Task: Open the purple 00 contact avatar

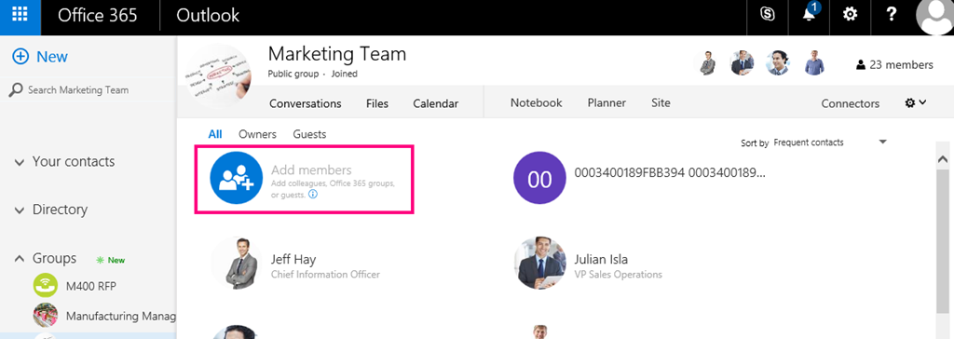Action: tap(539, 178)
